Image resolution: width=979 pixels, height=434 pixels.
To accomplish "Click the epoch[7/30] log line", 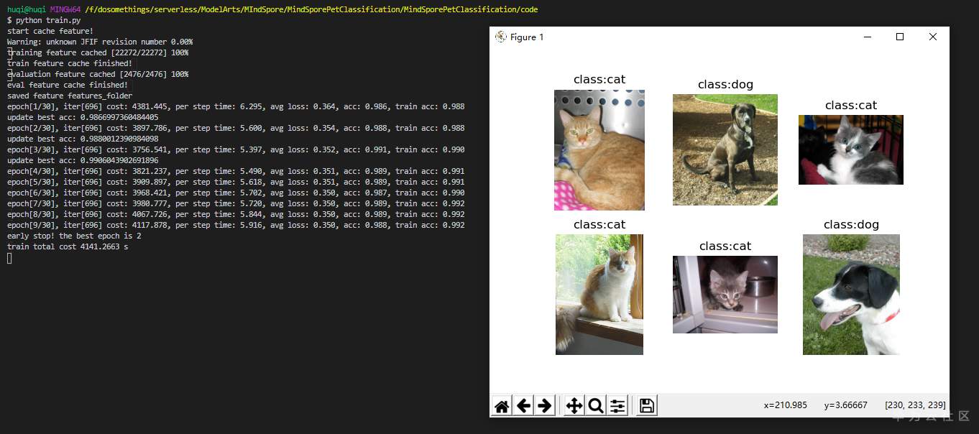I will coord(236,203).
